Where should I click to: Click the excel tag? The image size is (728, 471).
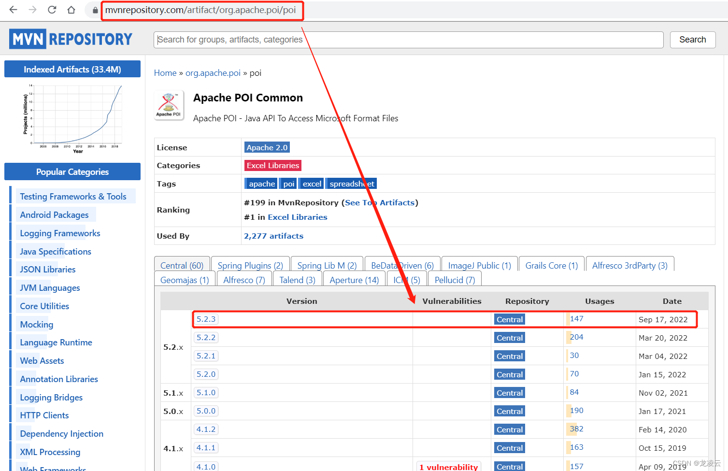tap(312, 184)
